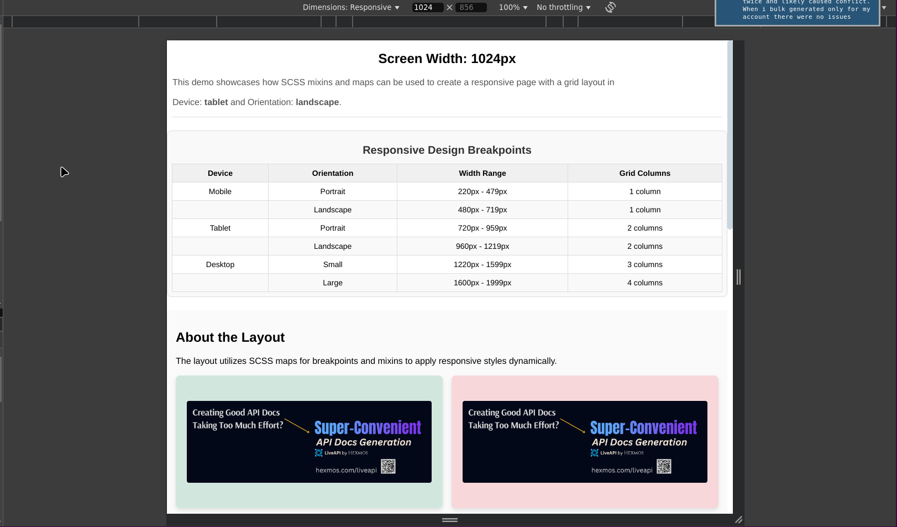Click '1 column' in the Mobile Portrait row
This screenshot has width=897, height=527.
point(645,191)
